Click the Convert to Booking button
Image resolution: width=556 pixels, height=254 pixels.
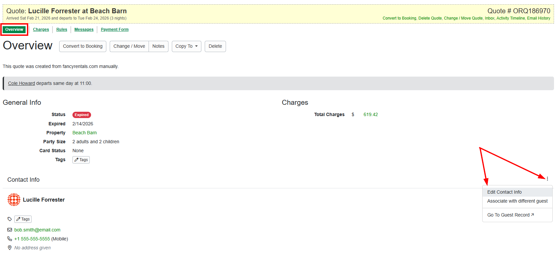pyautogui.click(x=83, y=46)
